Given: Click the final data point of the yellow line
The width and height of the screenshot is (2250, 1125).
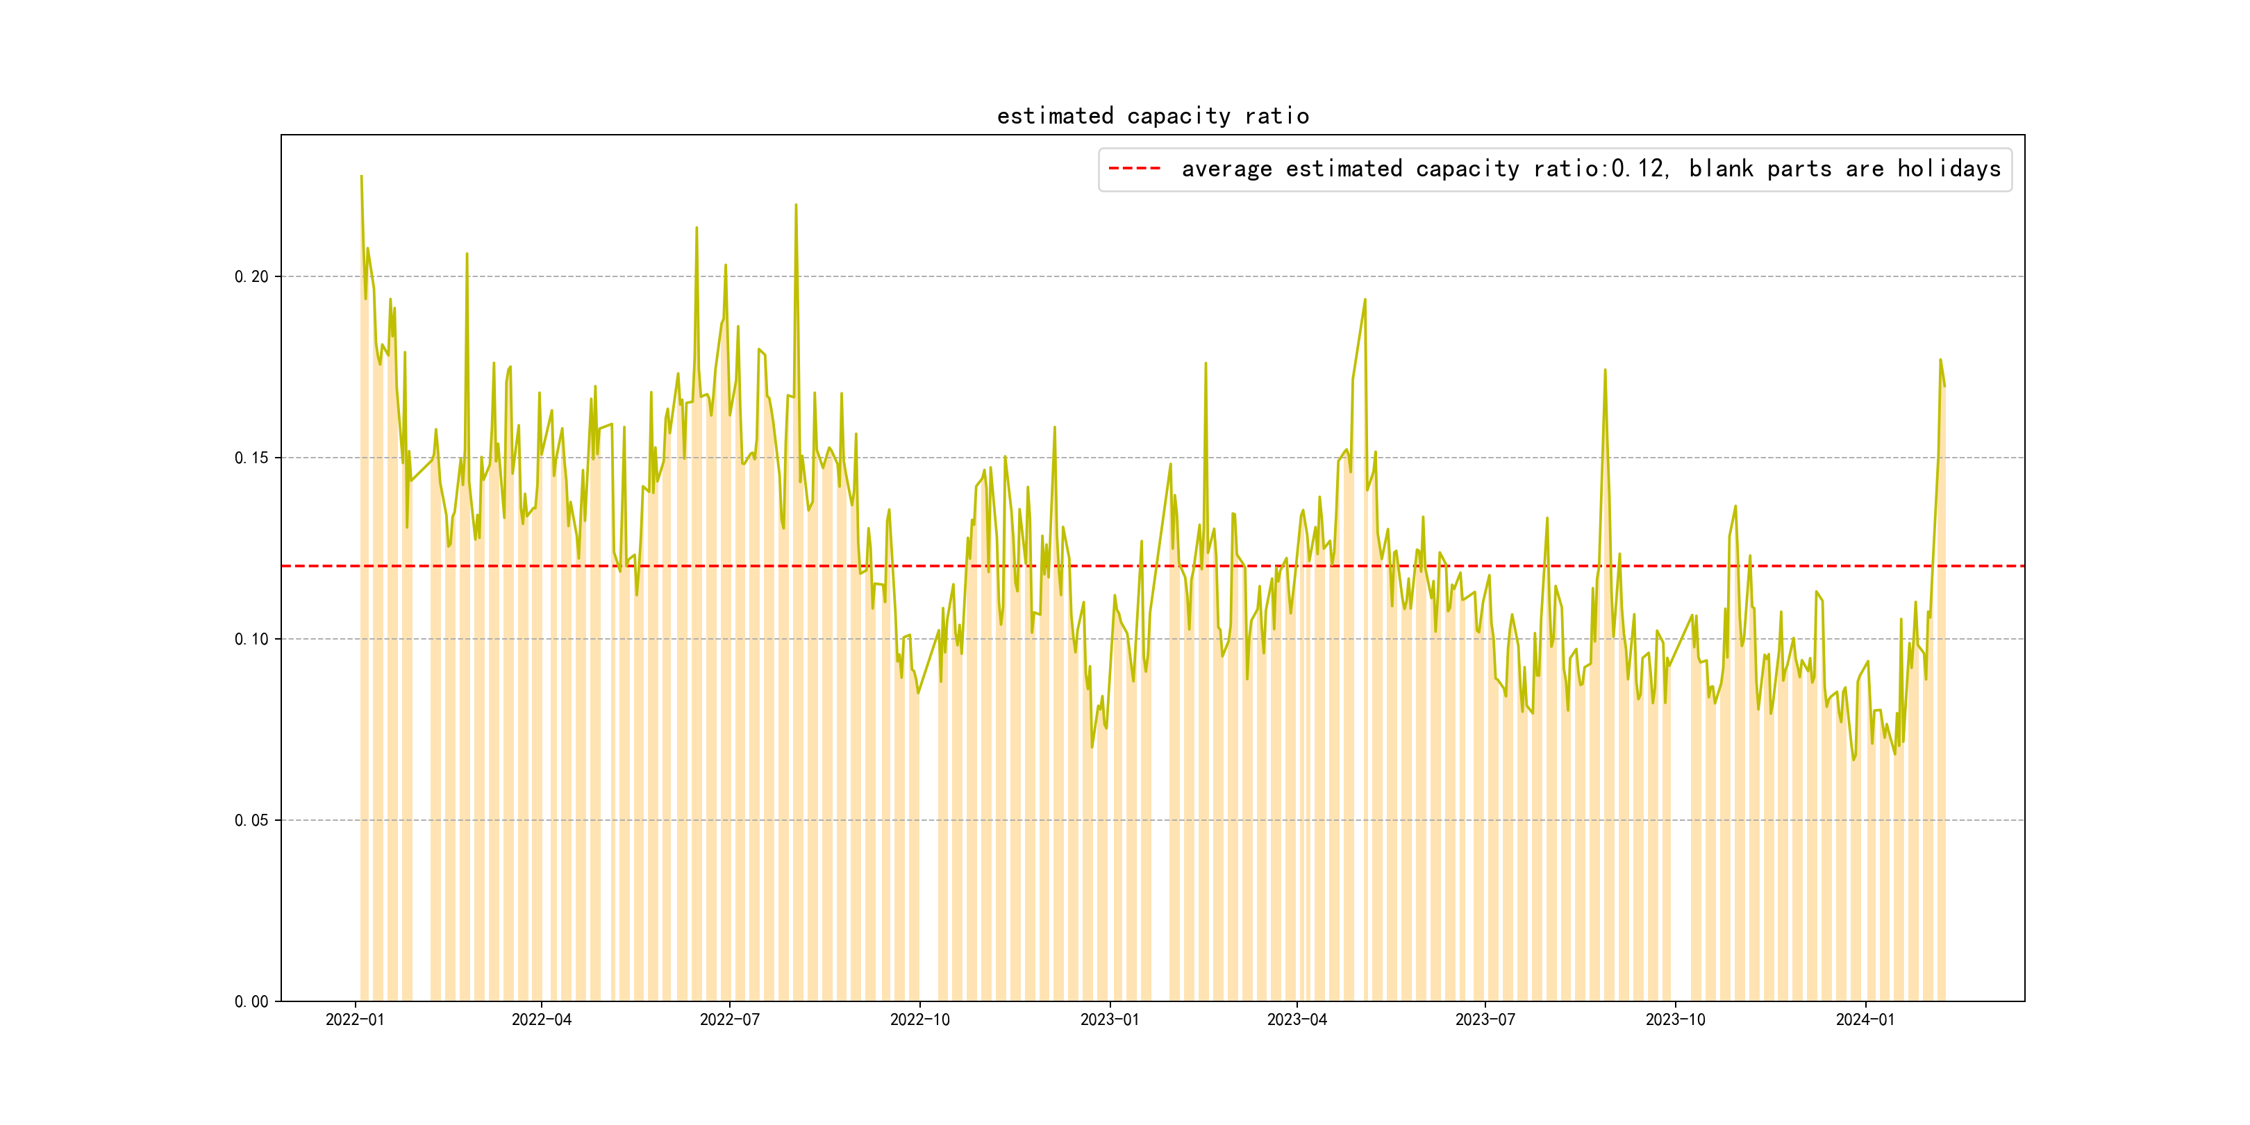Looking at the screenshot, I should (x=1944, y=385).
